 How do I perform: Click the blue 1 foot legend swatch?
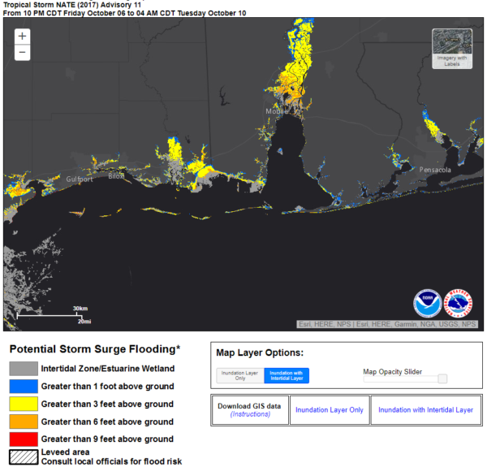coord(22,387)
